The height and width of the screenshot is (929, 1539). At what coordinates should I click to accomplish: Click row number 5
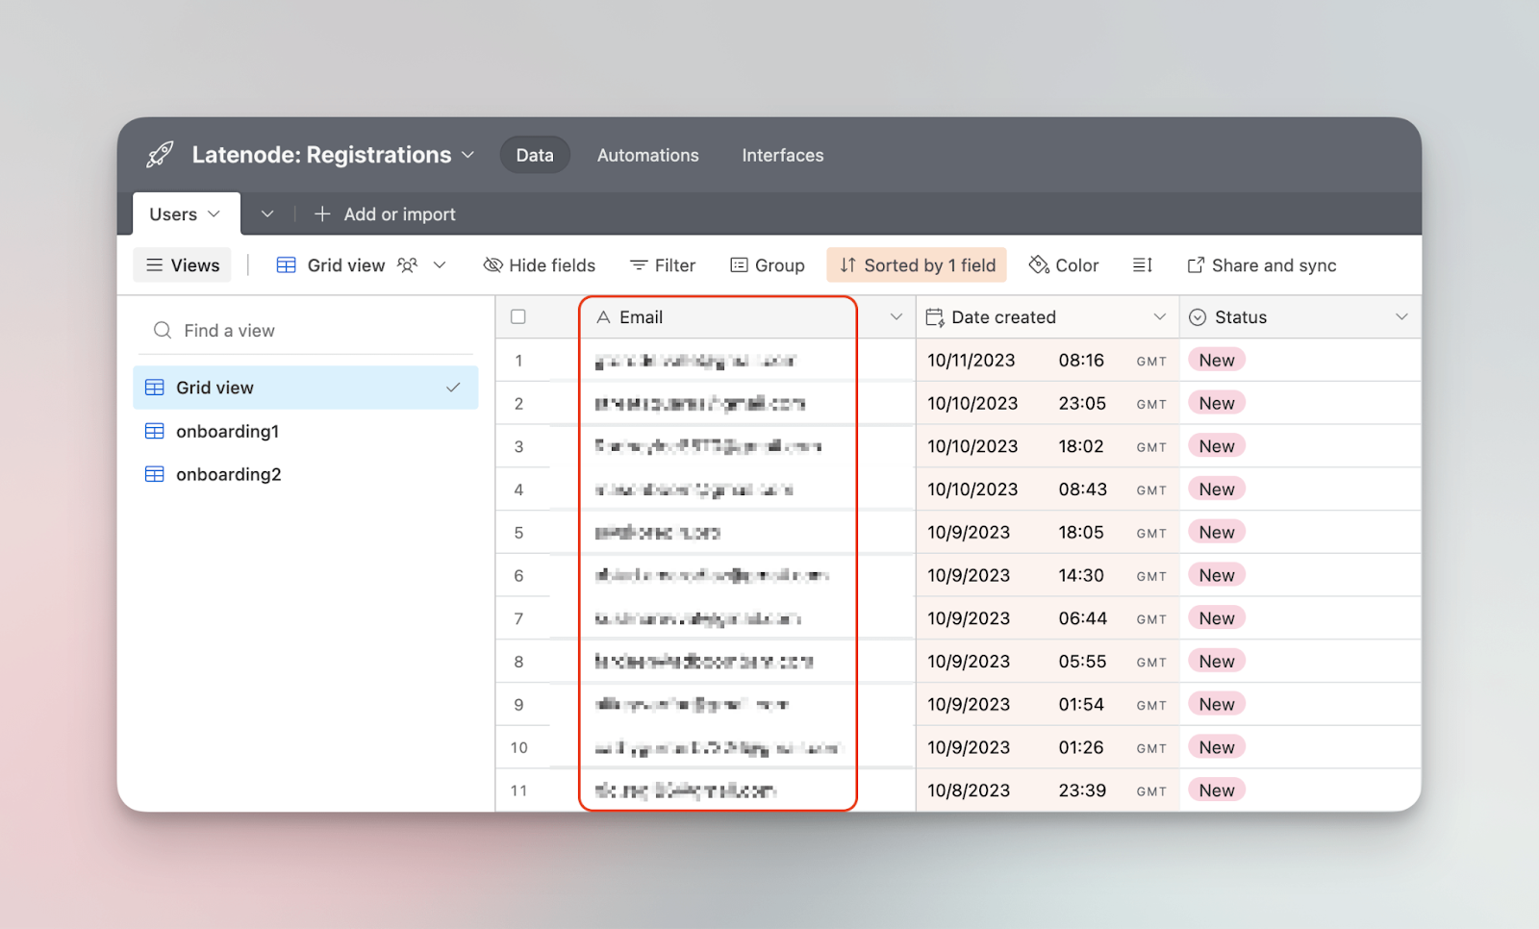pyautogui.click(x=518, y=533)
